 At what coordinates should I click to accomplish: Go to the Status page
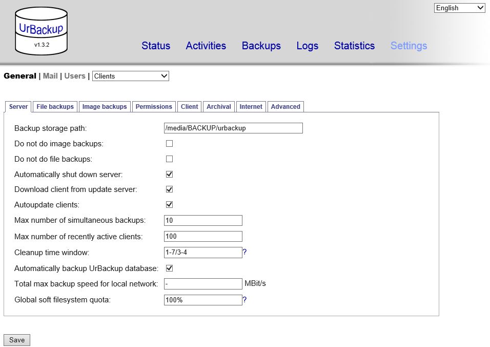156,46
